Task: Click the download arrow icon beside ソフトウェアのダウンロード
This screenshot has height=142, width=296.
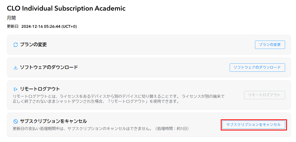Action: (15, 68)
